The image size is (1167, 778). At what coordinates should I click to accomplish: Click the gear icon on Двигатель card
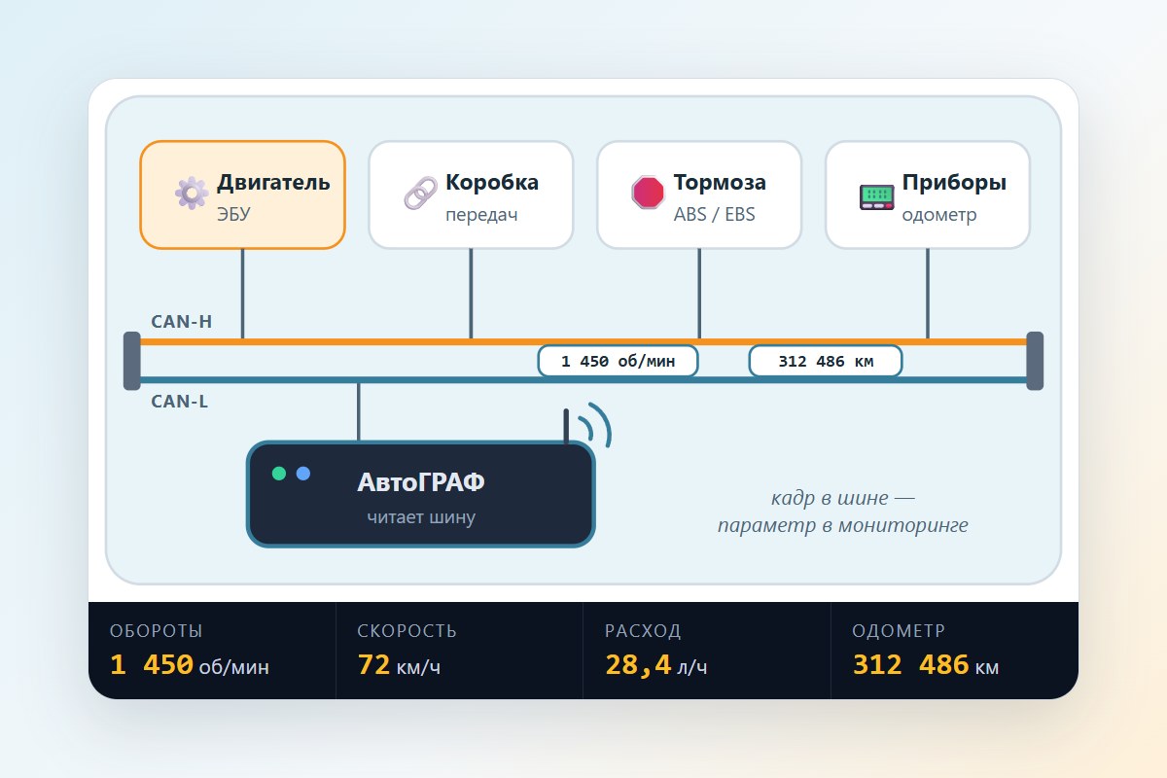192,194
